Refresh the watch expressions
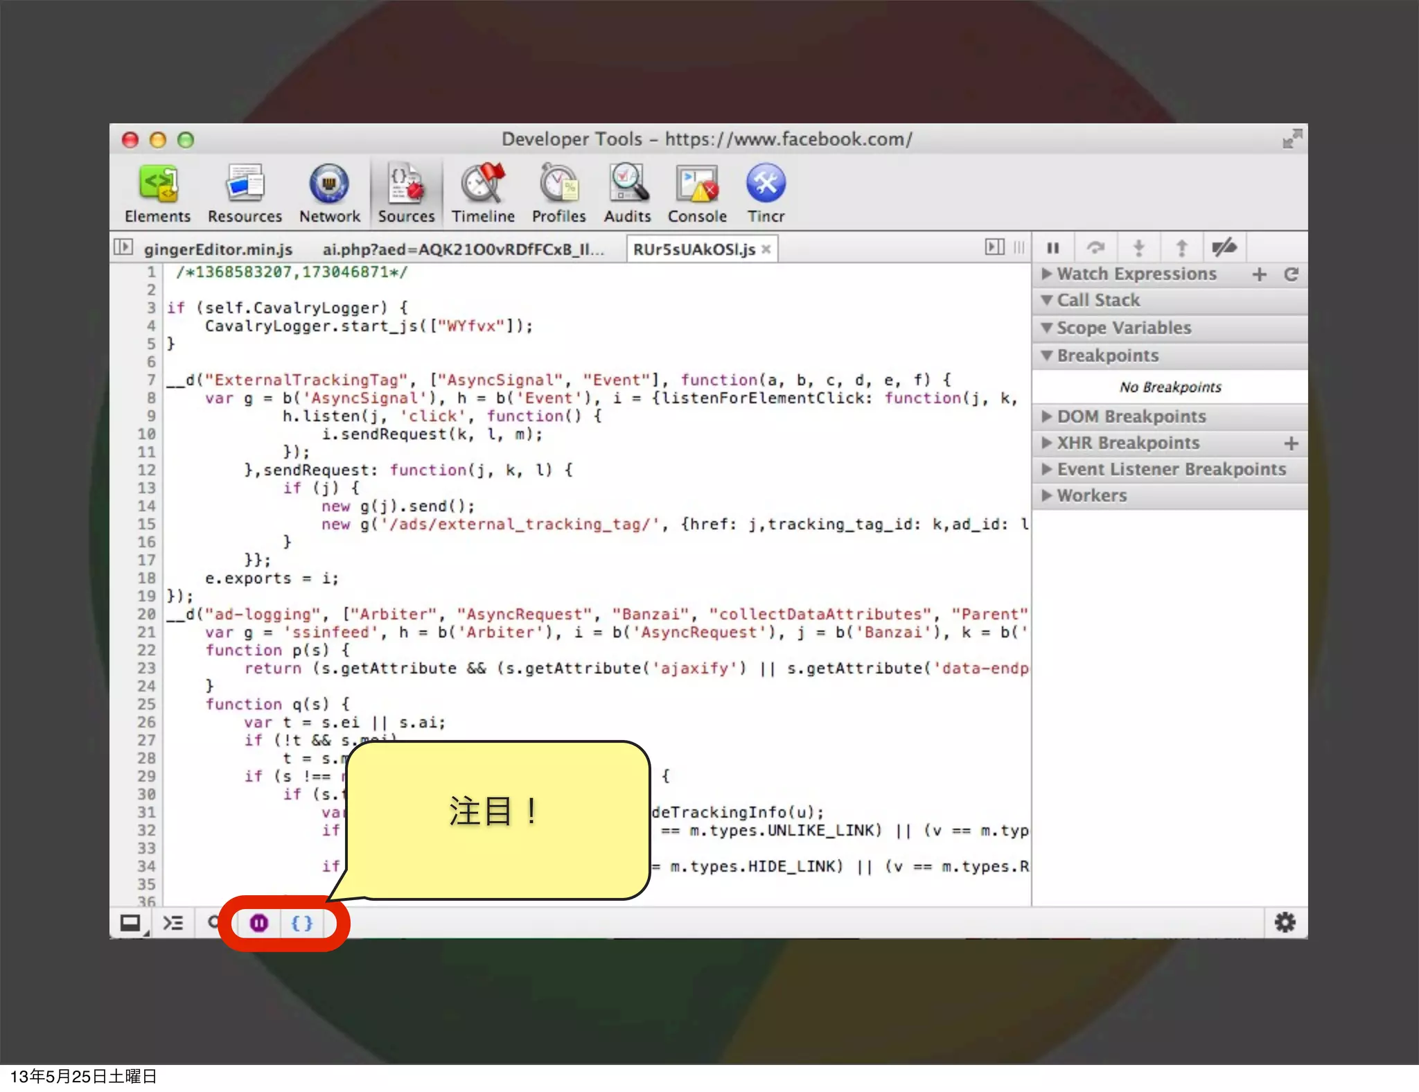The width and height of the screenshot is (1419, 1092). click(x=1291, y=274)
